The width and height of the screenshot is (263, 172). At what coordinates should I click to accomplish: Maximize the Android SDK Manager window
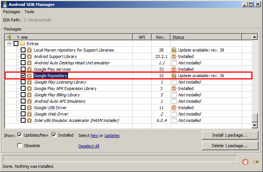(x=251, y=5)
